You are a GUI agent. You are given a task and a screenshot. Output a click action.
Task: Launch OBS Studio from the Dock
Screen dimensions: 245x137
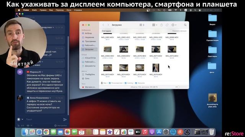pyautogui.click(x=187, y=132)
